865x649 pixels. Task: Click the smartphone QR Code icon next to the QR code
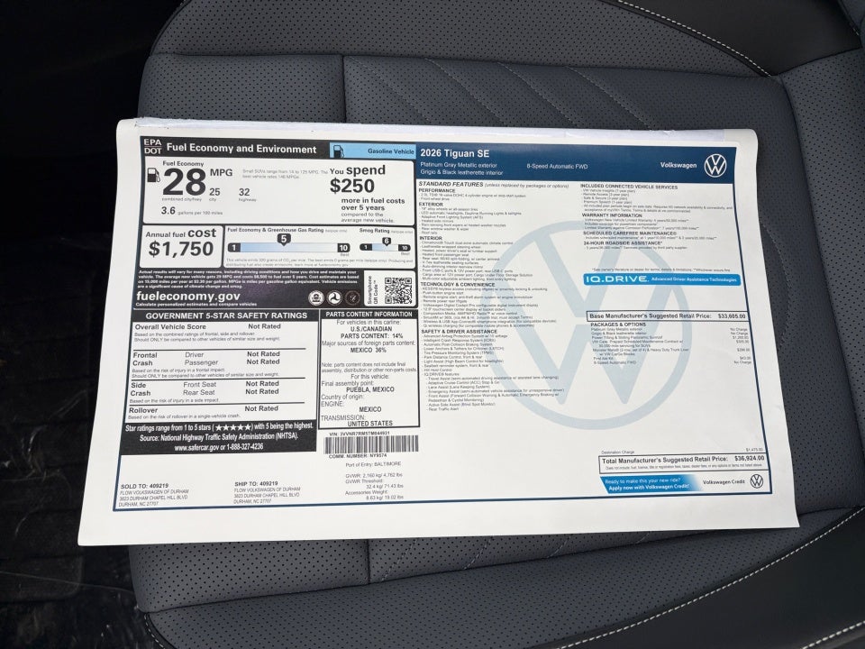372,289
